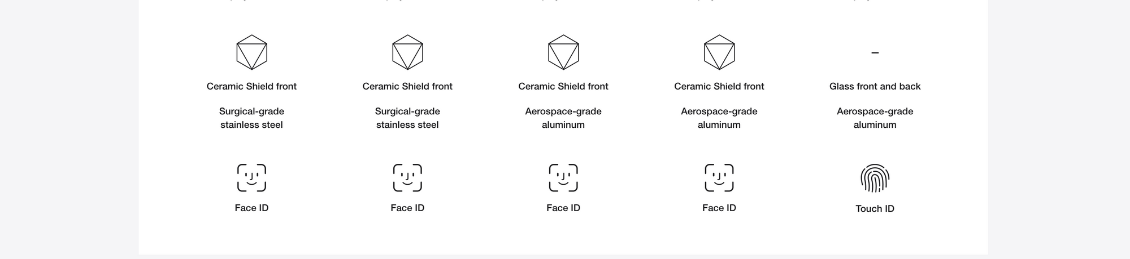Image resolution: width=1130 pixels, height=259 pixels.
Task: Click the Ceramic Shield icon in fourth column
Action: [x=719, y=52]
